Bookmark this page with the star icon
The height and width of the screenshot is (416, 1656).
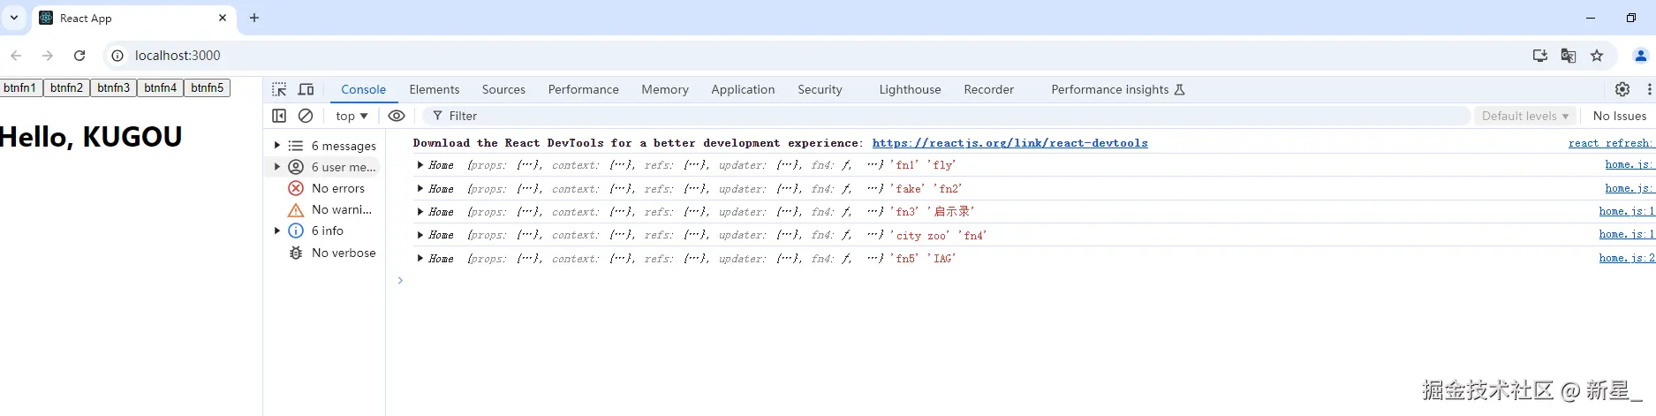coord(1597,56)
